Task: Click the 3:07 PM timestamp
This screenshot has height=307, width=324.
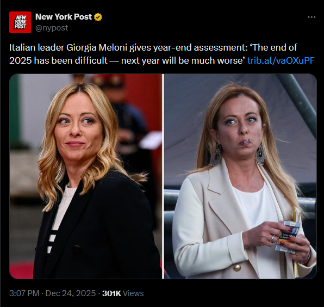Action: coord(24,293)
